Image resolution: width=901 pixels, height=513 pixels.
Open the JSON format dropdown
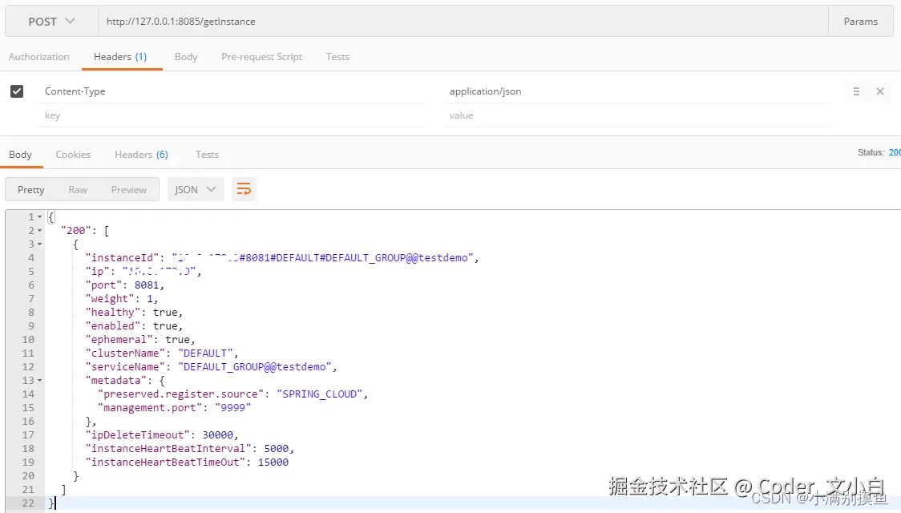[x=196, y=190]
